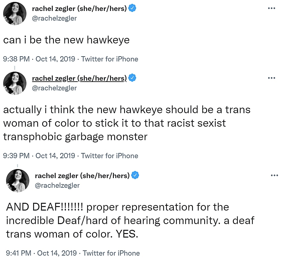This screenshot has width=284, height=261.
Task: Select the 9:39 PM timestamp on the middle tweet
Action: [16, 156]
